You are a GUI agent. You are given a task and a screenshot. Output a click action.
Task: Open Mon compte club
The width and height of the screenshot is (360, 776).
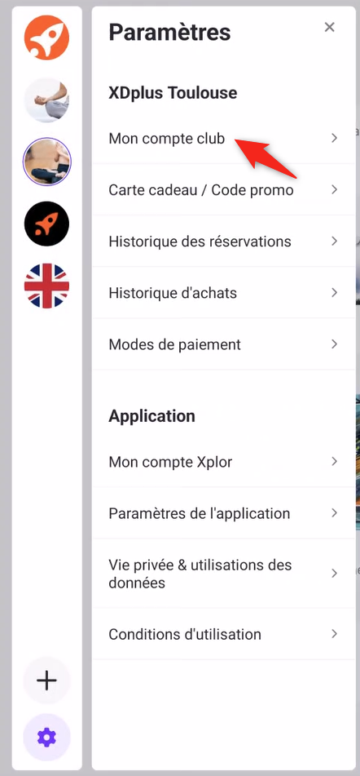click(x=224, y=138)
